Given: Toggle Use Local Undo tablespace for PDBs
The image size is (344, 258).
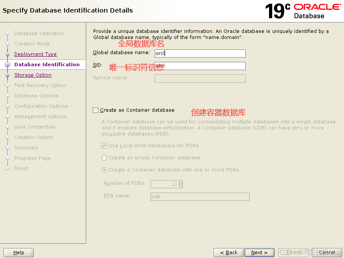Looking at the screenshot, I should (x=104, y=145).
